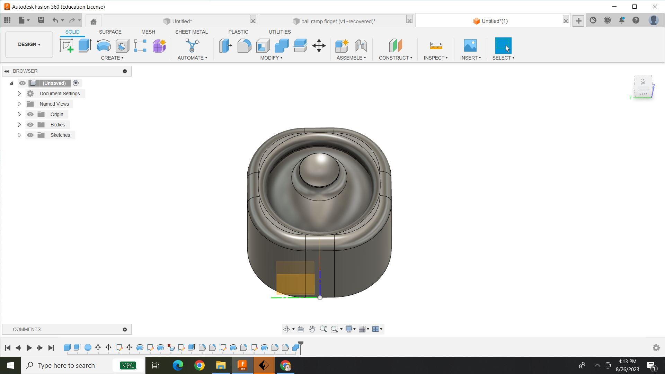Toggle Origin folder visibility eye
Image resolution: width=665 pixels, height=374 pixels.
(x=30, y=114)
